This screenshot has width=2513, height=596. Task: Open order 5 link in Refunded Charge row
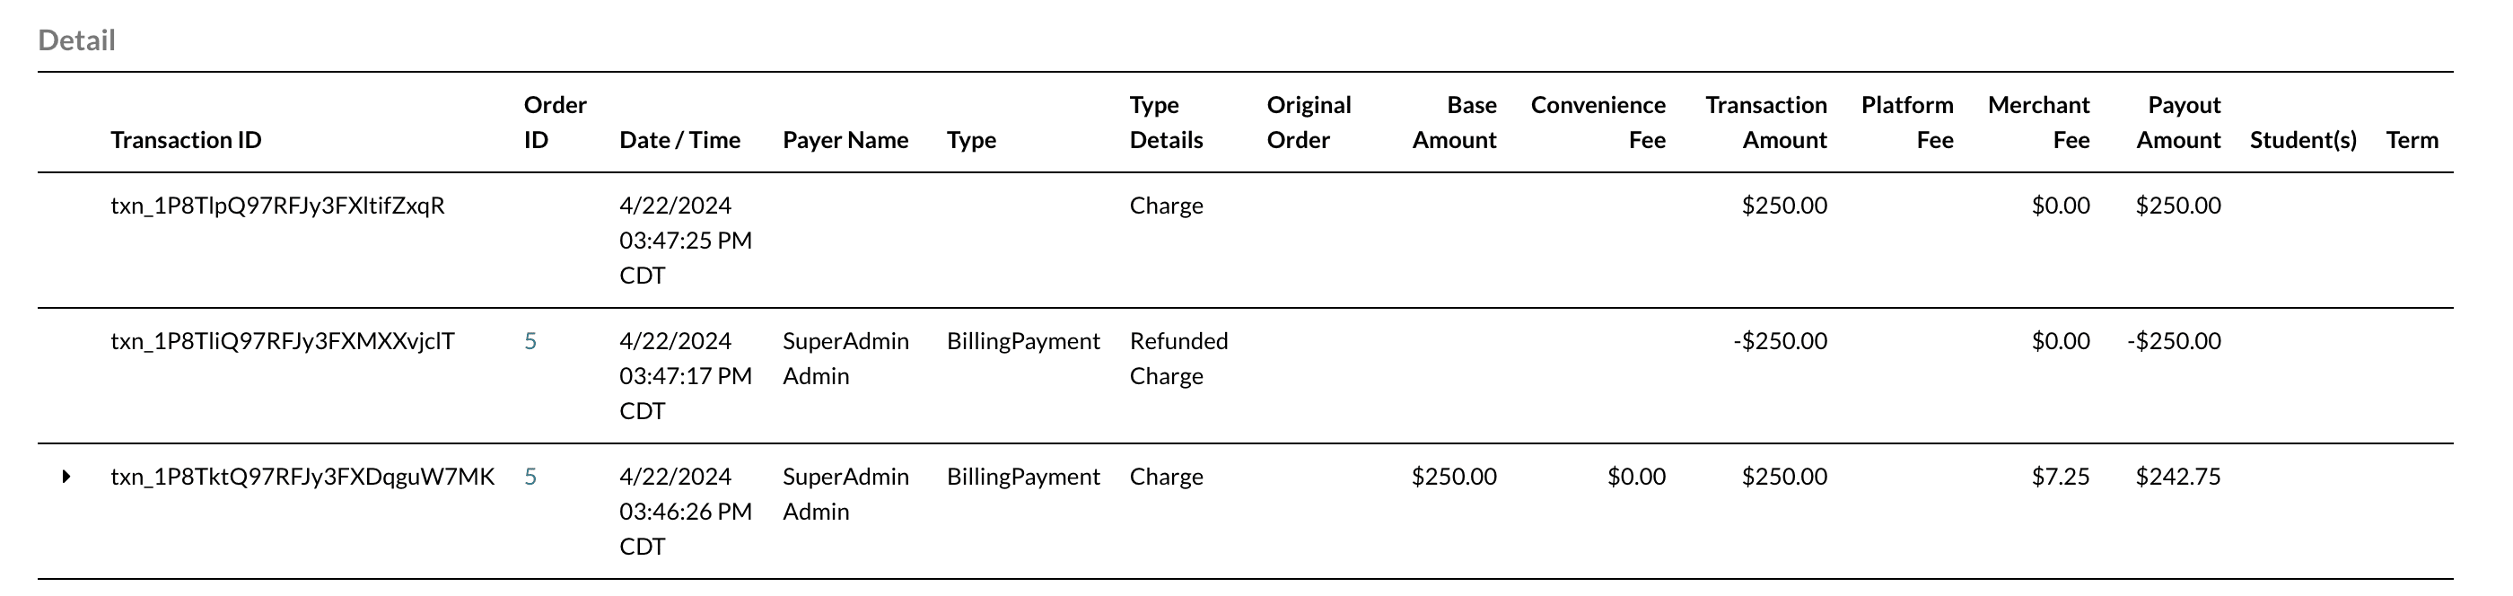pos(530,341)
